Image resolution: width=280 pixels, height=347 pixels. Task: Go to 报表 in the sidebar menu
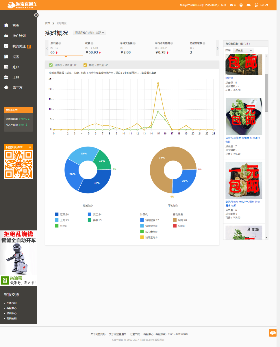tap(16, 57)
